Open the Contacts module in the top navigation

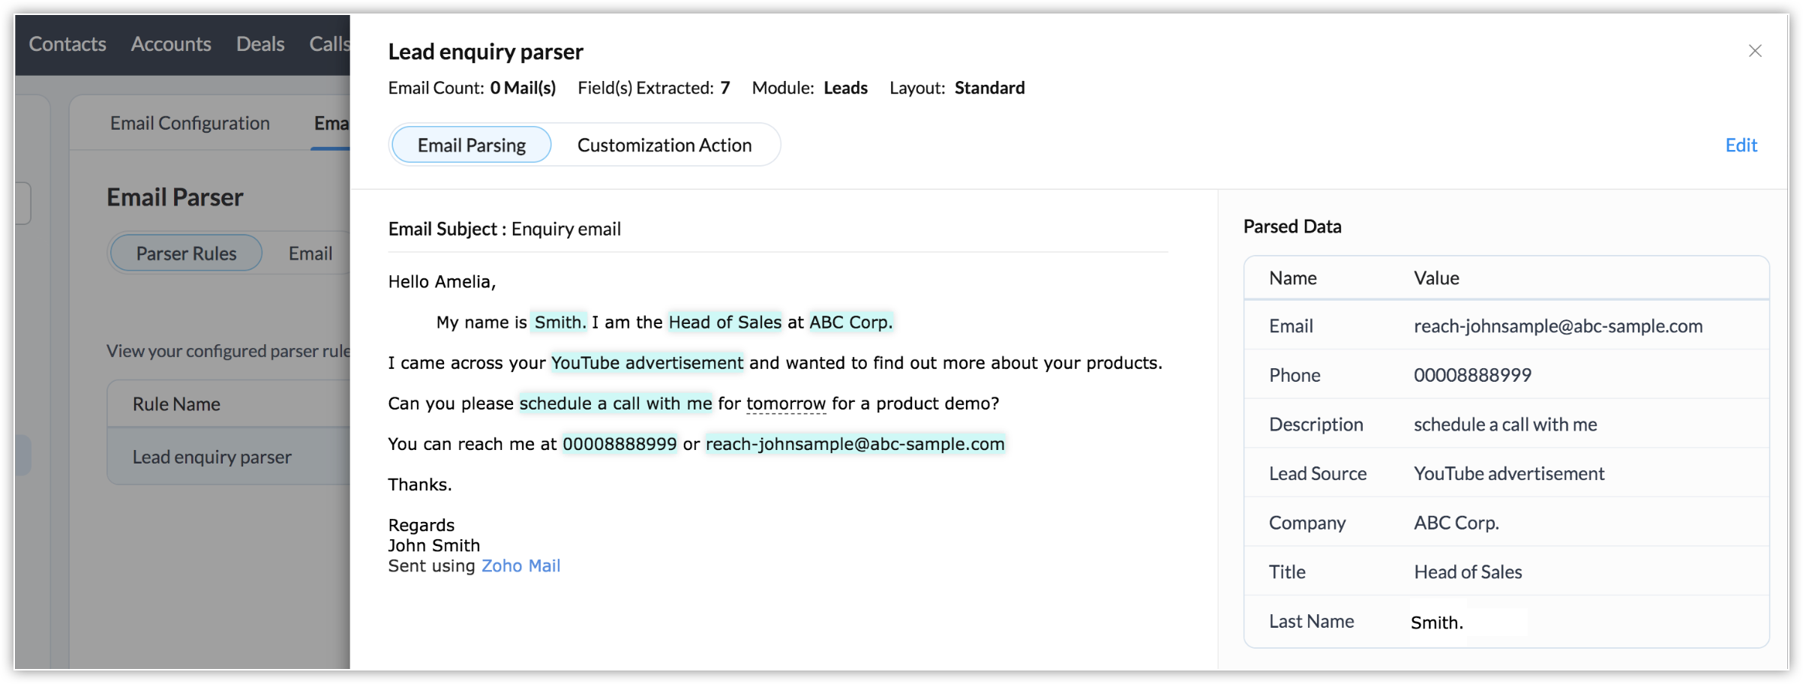click(67, 44)
